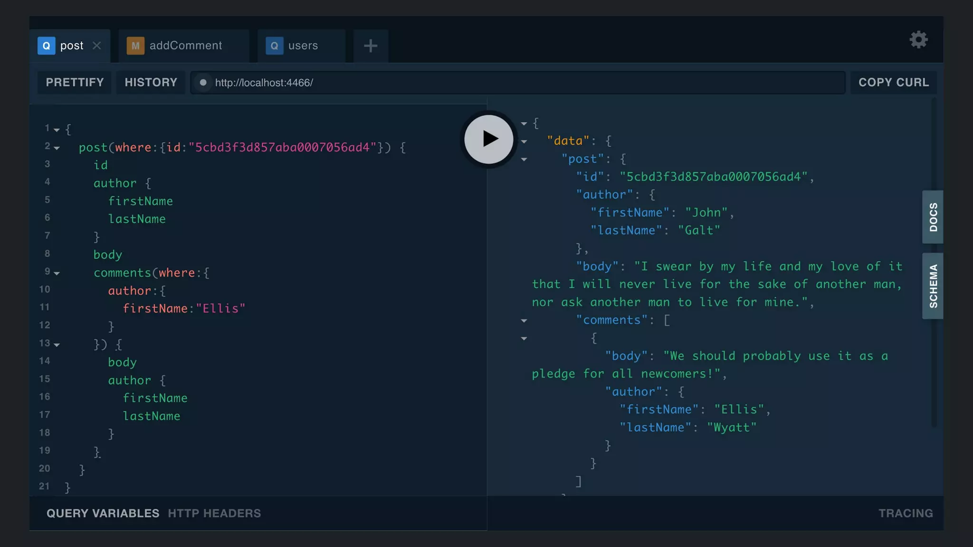Screen dimensions: 973x547
Task: Prettify the query
Action: coord(75,83)
